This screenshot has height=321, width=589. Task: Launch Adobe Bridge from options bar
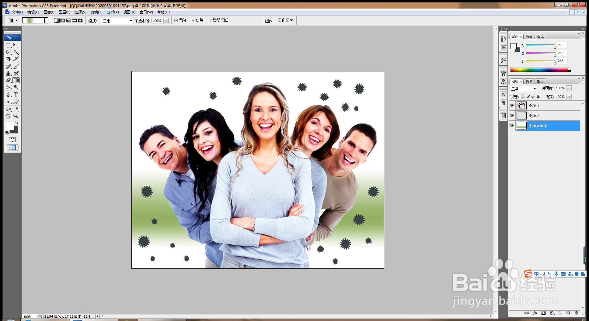(268, 20)
